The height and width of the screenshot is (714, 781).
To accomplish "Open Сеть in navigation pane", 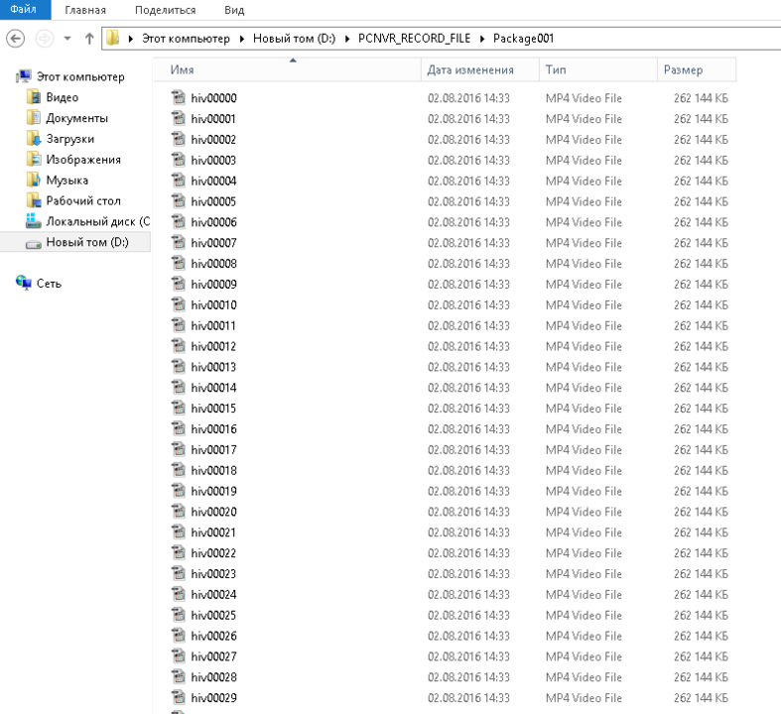I will (x=49, y=284).
